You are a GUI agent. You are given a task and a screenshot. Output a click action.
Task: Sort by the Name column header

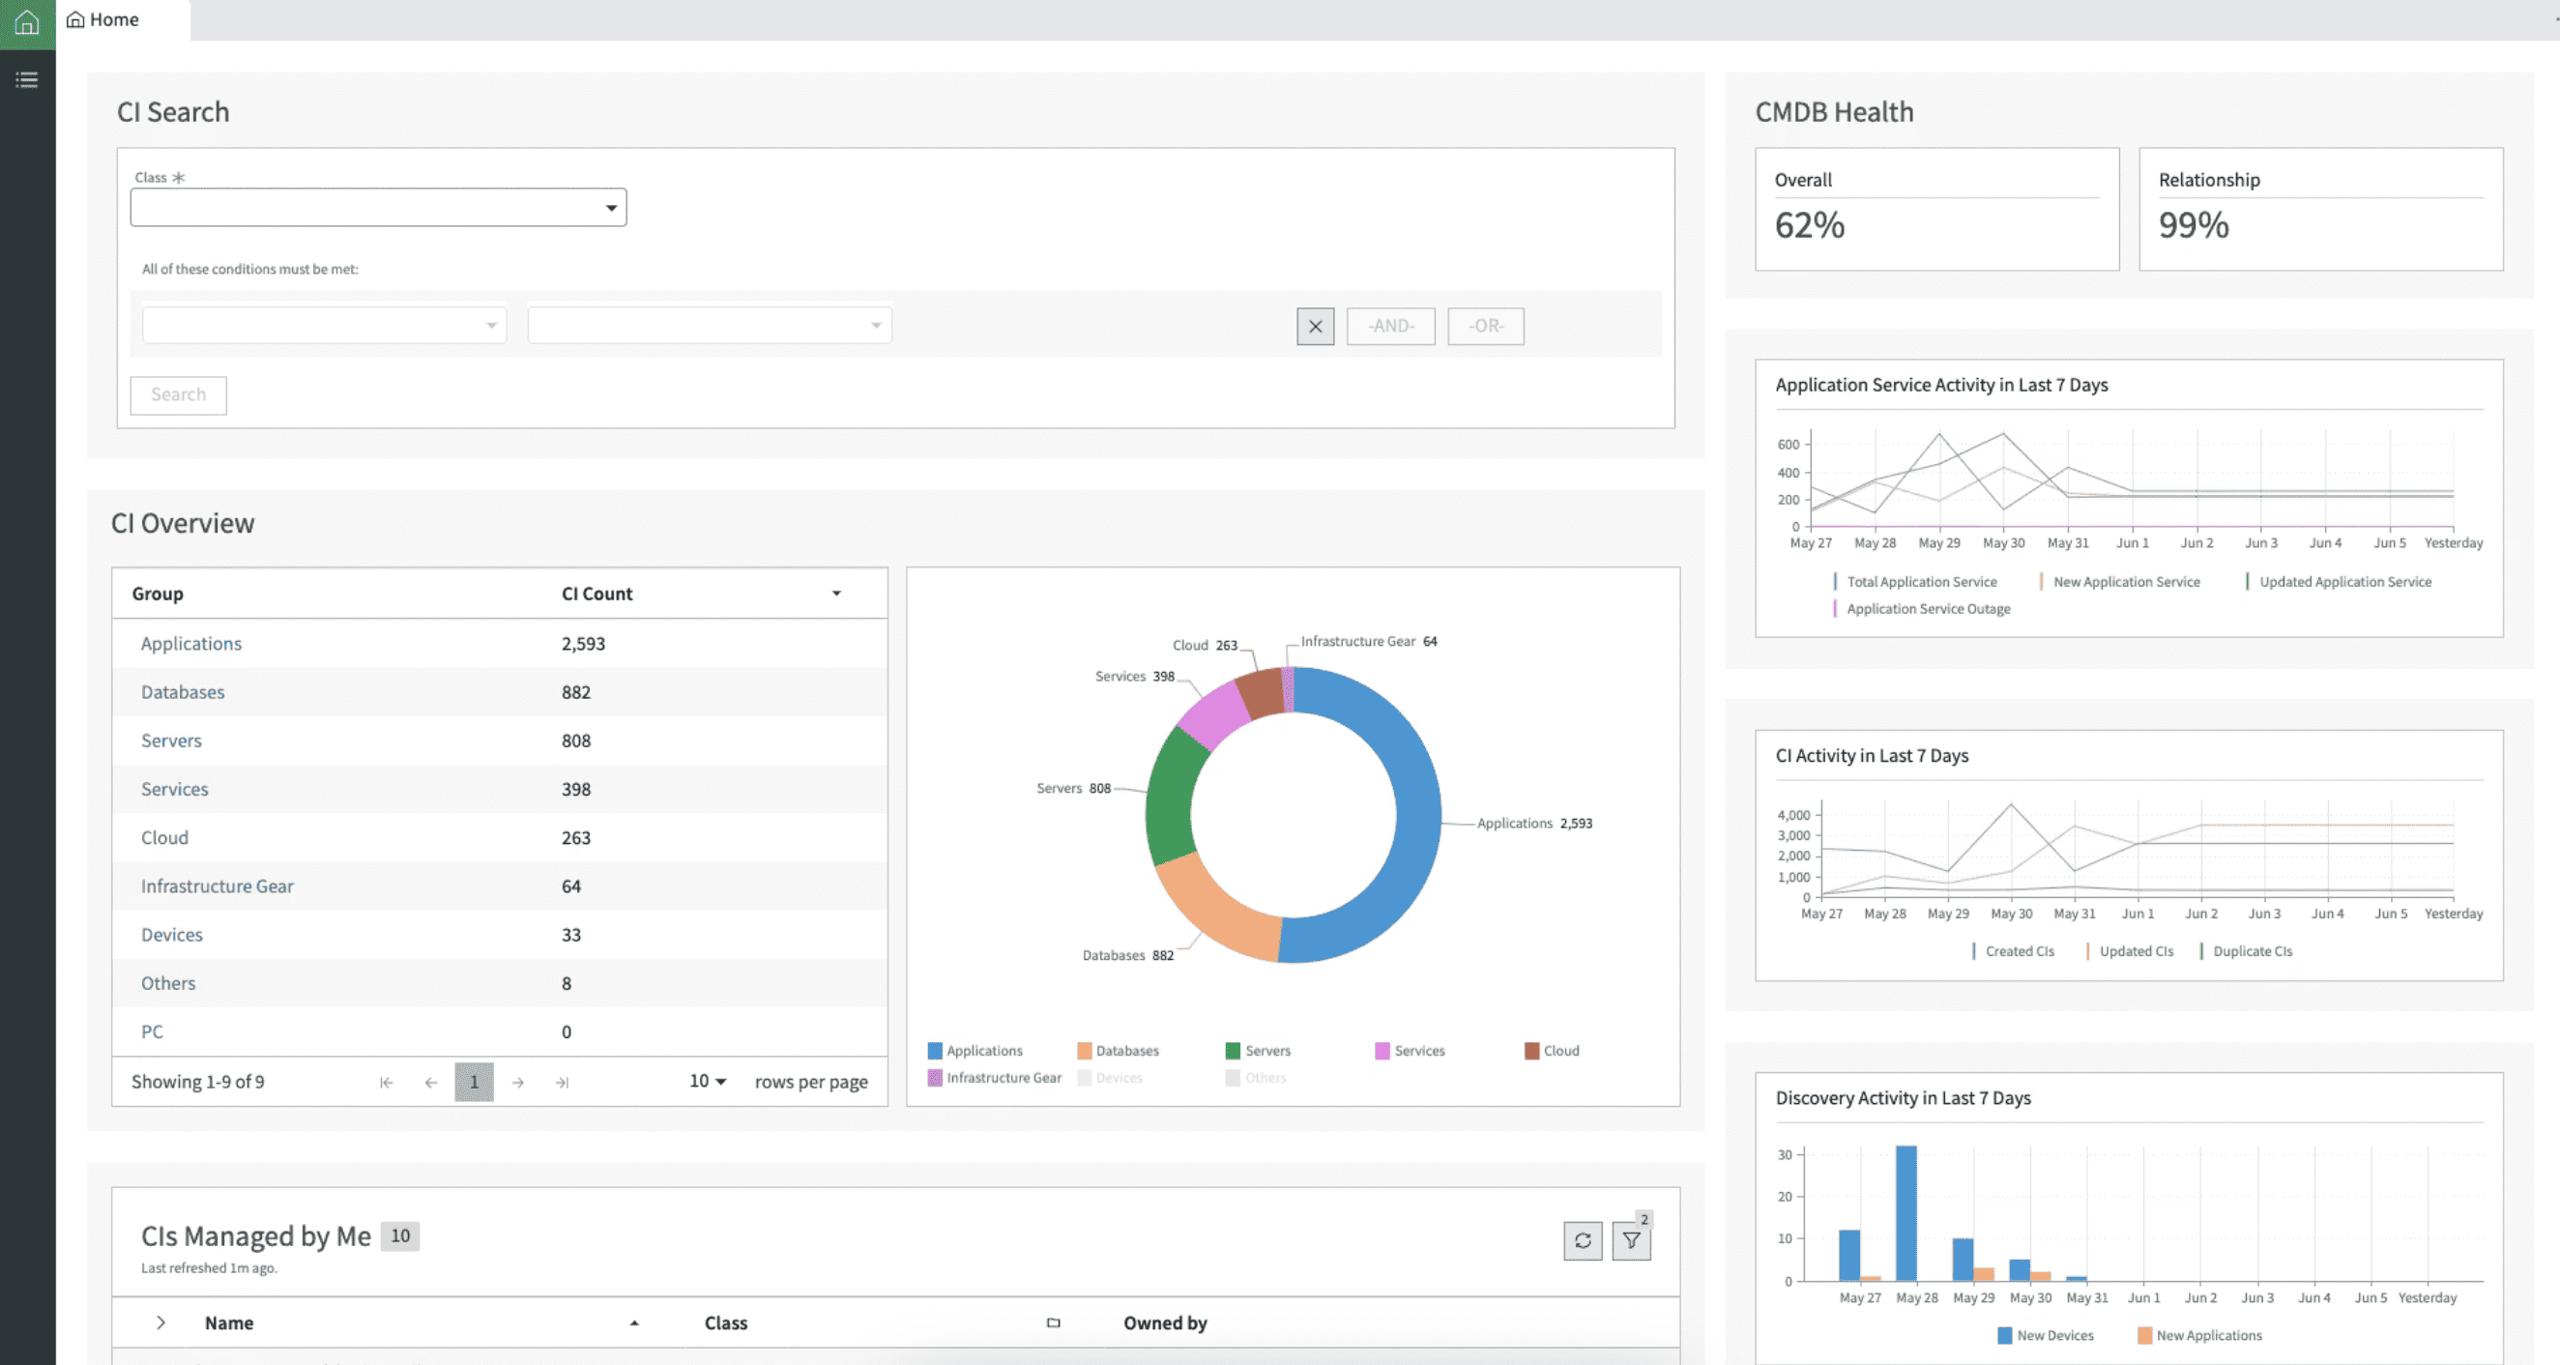click(x=228, y=1323)
